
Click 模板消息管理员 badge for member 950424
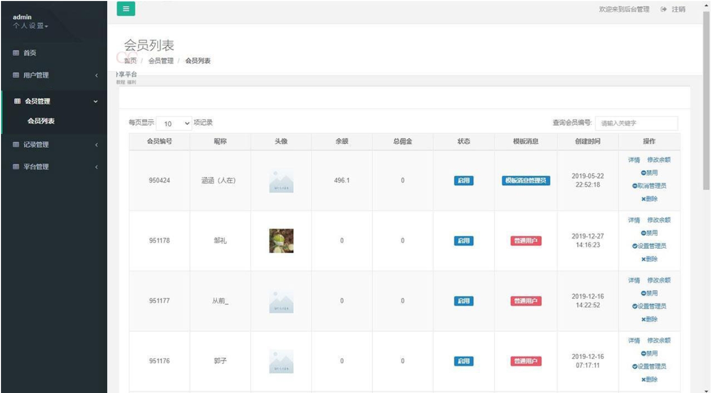[526, 181]
